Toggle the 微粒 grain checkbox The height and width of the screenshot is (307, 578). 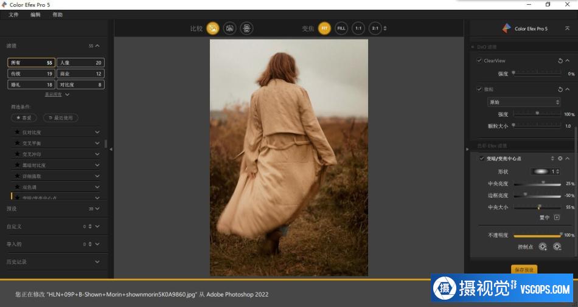pyautogui.click(x=479, y=89)
